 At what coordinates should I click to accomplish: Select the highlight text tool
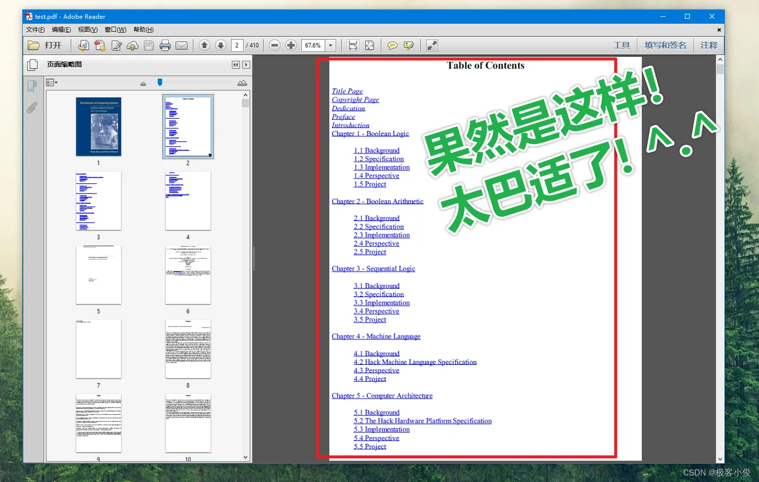[x=409, y=46]
